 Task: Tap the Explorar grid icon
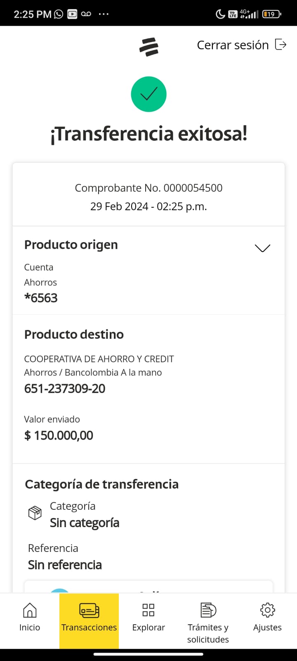pyautogui.click(x=148, y=610)
